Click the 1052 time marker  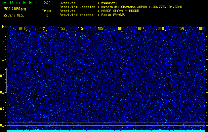point(42,29)
